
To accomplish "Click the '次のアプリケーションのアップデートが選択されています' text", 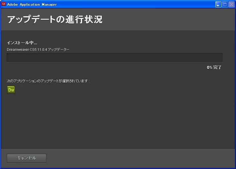I will pyautogui.click(x=48, y=81).
